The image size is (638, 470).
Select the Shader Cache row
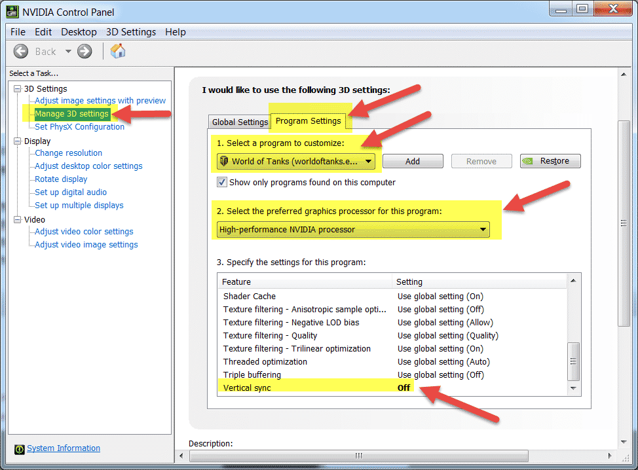click(392, 297)
